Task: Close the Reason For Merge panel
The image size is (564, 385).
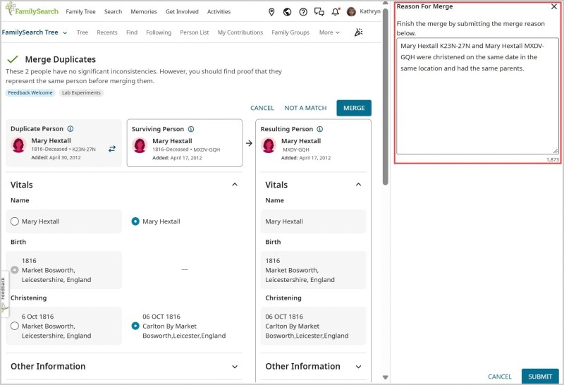Action: pyautogui.click(x=554, y=6)
